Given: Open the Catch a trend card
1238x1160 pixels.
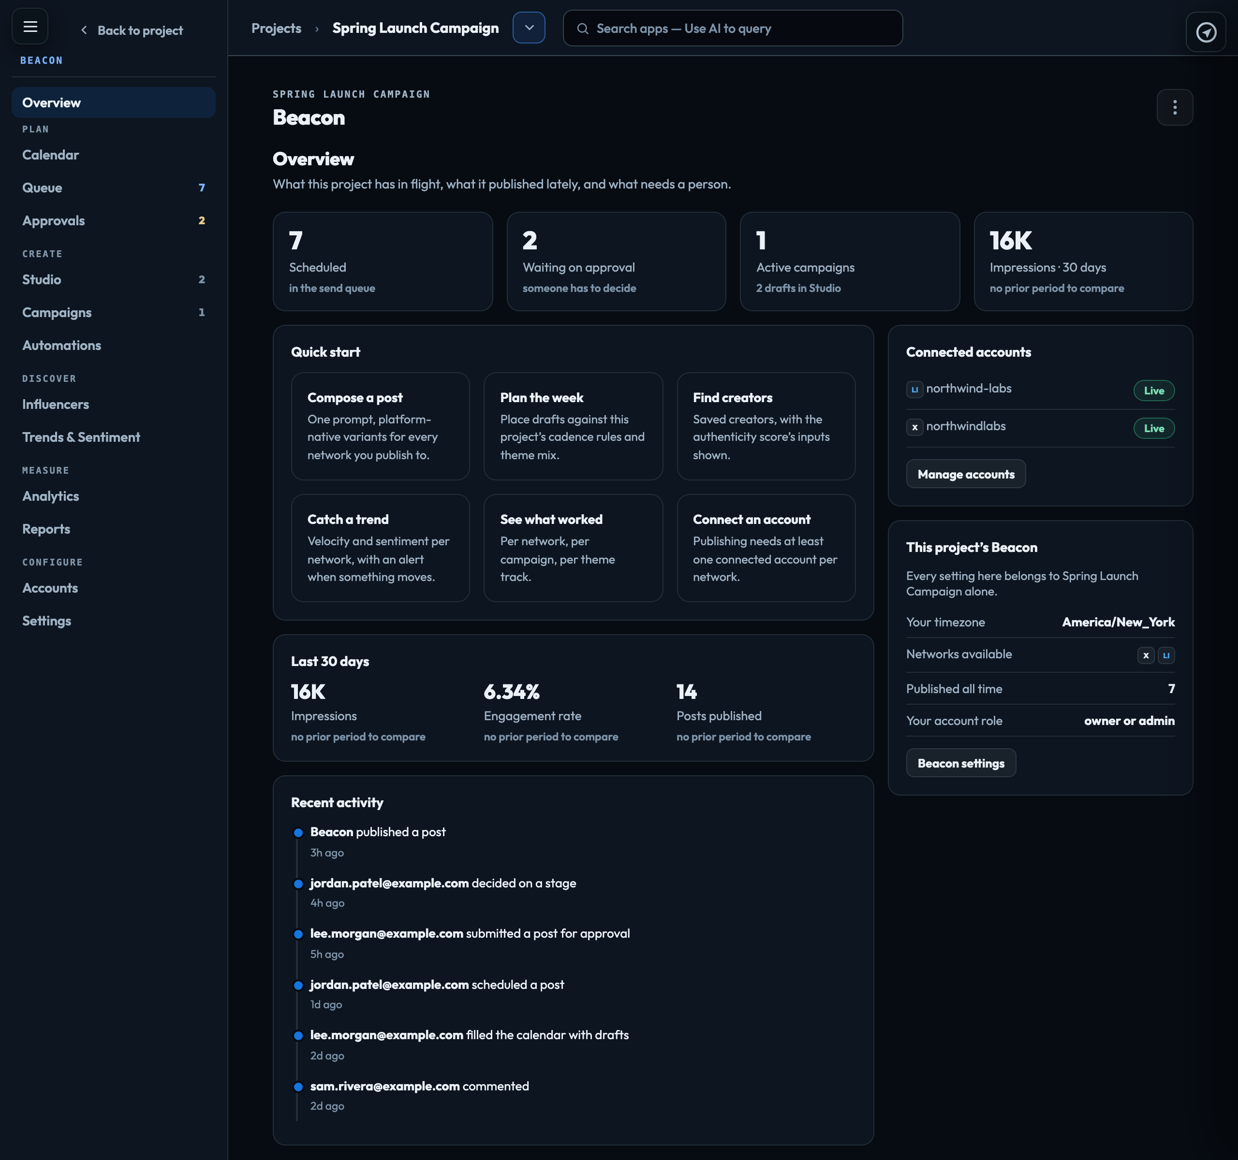Looking at the screenshot, I should pos(380,548).
